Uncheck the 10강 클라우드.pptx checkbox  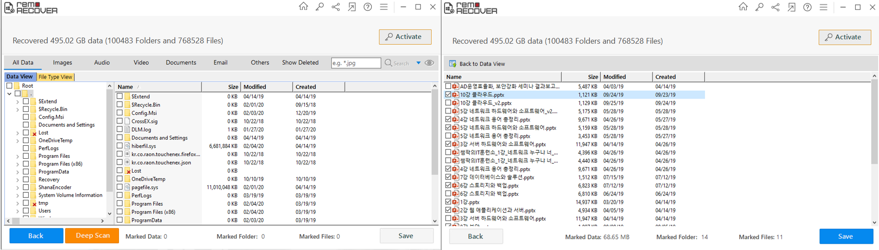[448, 95]
